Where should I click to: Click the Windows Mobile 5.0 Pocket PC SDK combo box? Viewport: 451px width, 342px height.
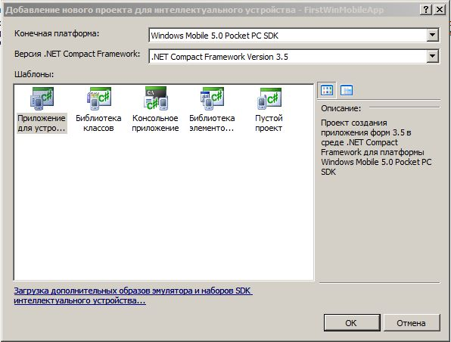pos(294,36)
